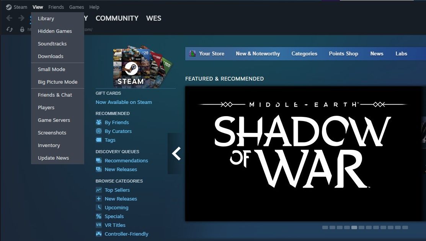Select Big Picture Mode from the View menu
This screenshot has height=241, width=426.
coord(57,82)
